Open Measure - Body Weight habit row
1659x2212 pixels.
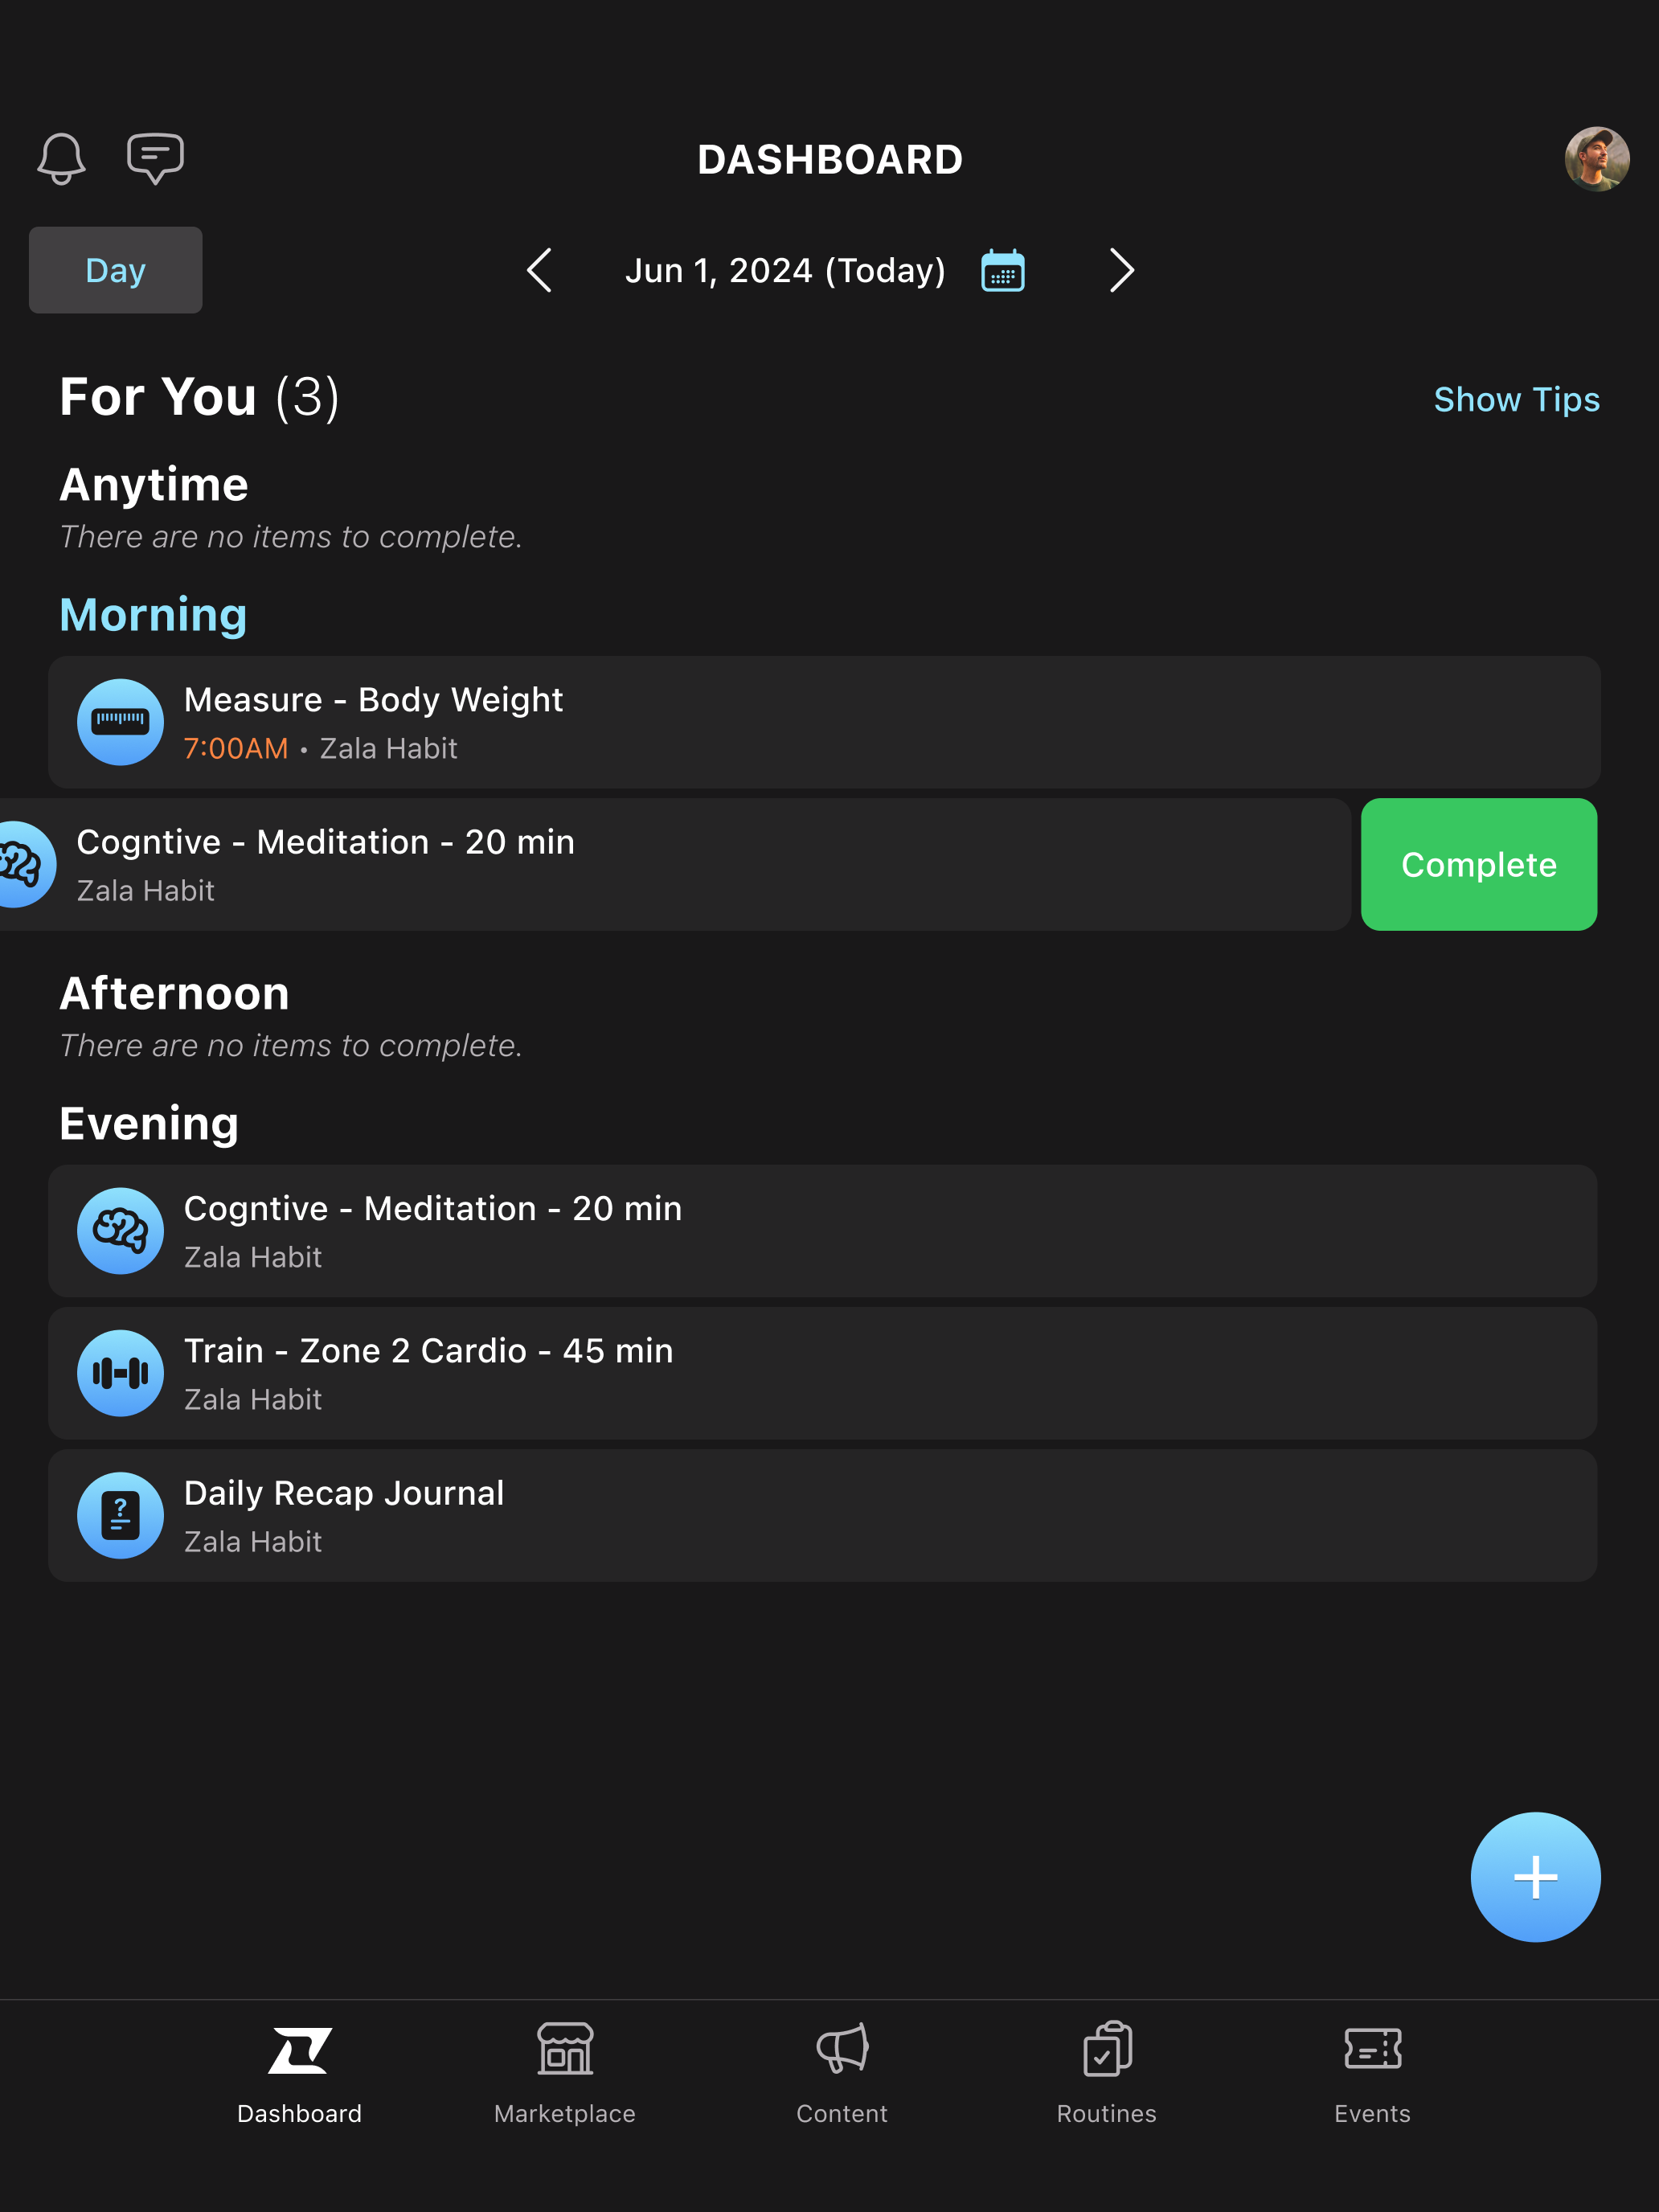point(824,722)
